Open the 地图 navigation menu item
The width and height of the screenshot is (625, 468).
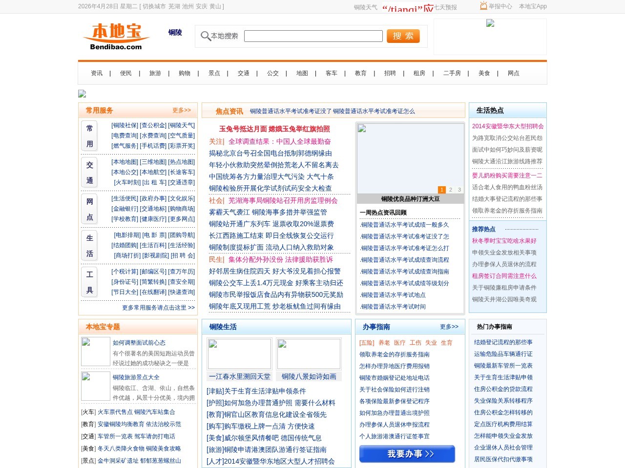(x=302, y=73)
